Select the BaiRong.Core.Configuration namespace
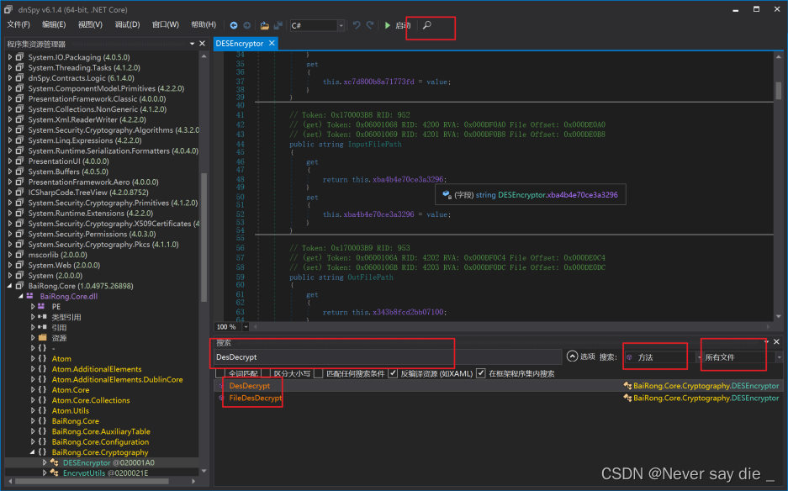This screenshot has width=788, height=491. point(100,441)
